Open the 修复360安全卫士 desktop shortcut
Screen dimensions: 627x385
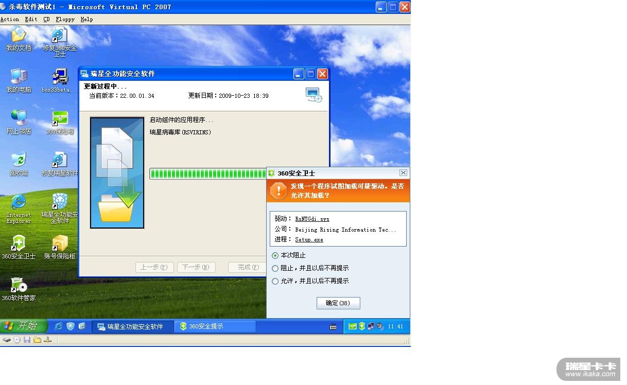pyautogui.click(x=60, y=42)
